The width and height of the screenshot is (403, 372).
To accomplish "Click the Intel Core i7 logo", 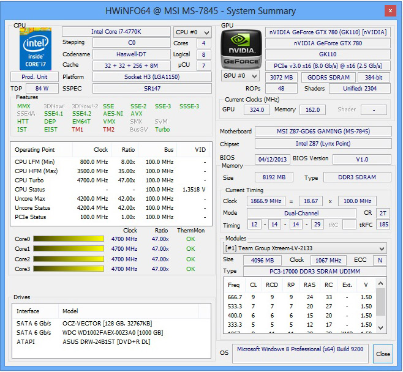I will (36, 49).
